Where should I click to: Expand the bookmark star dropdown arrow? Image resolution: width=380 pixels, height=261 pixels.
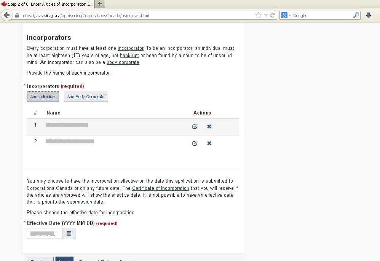(266, 16)
